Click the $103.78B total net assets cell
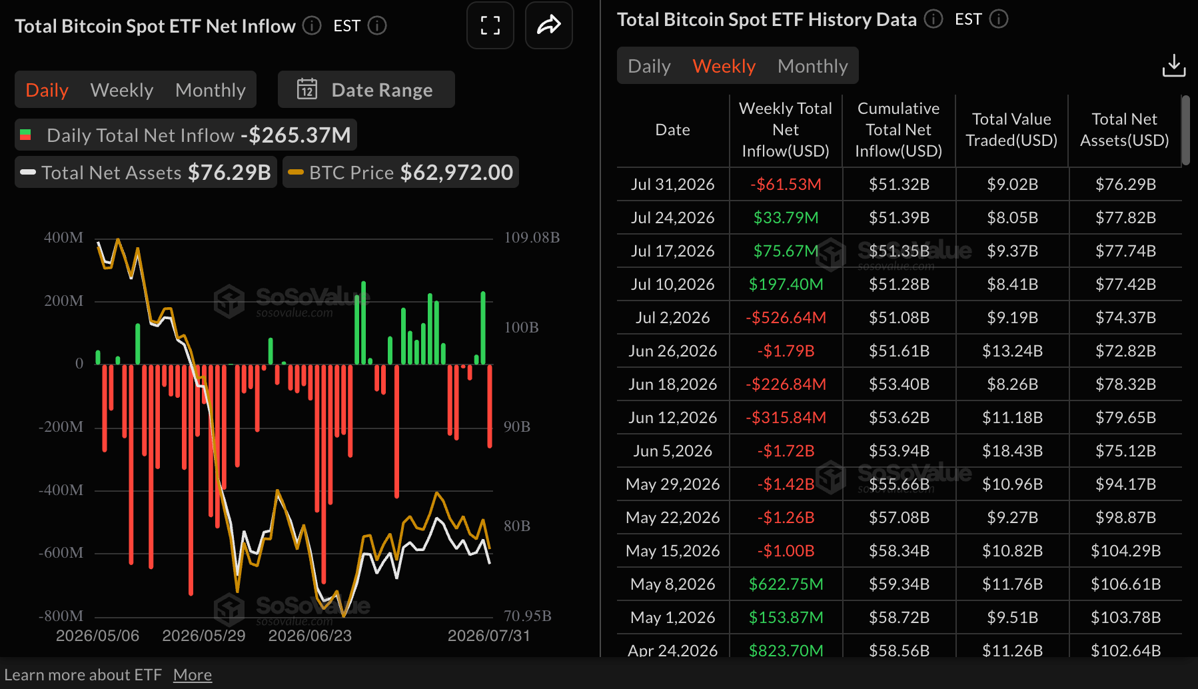 pyautogui.click(x=1125, y=617)
